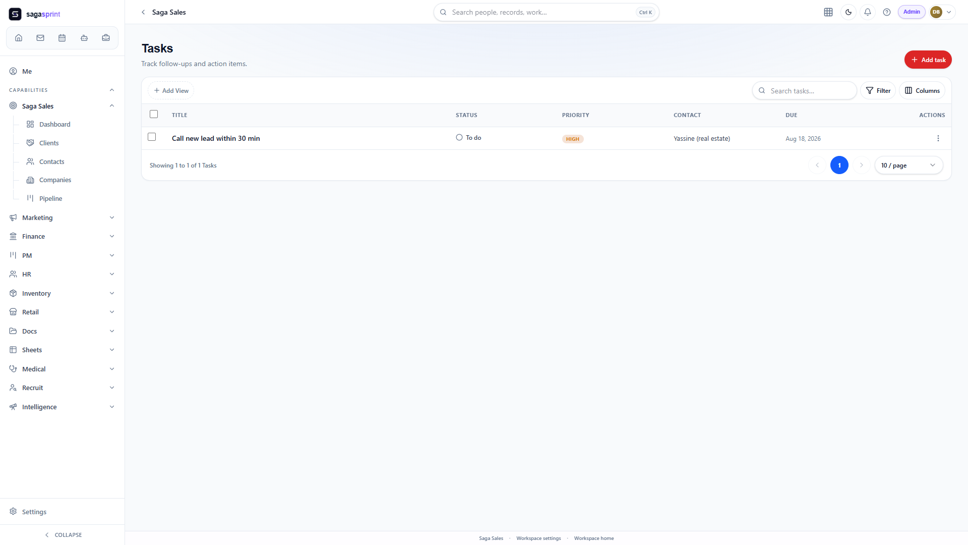
Task: Click the Add task button
Action: click(928, 60)
